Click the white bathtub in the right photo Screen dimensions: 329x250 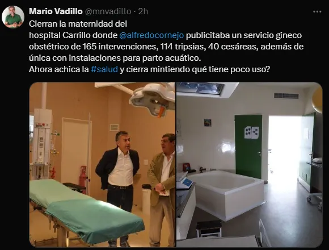click(x=225, y=193)
